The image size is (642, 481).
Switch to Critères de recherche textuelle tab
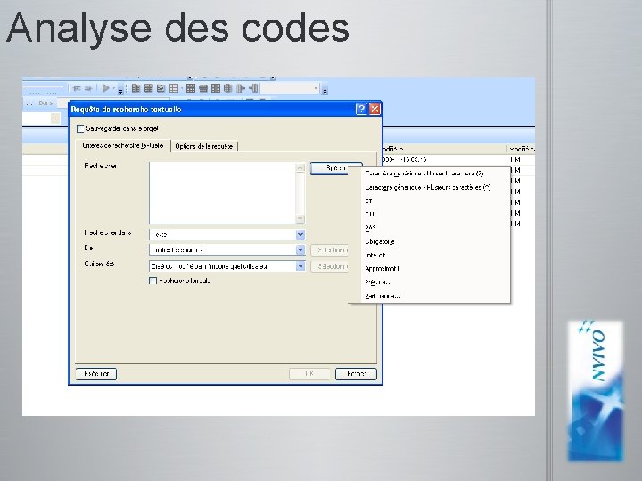click(123, 145)
